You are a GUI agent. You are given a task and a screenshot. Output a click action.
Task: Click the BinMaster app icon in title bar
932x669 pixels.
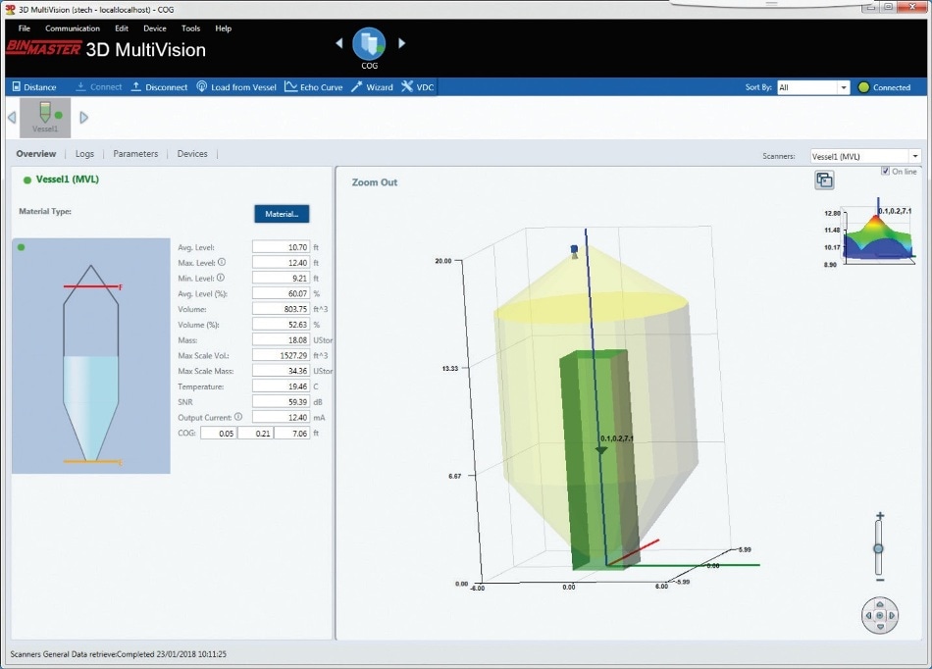coord(10,10)
